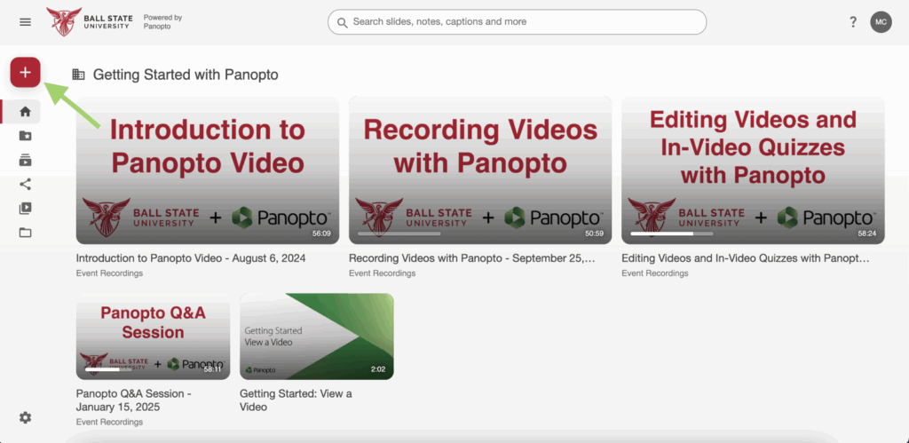Focus the search slides, notes, captions field

point(518,22)
